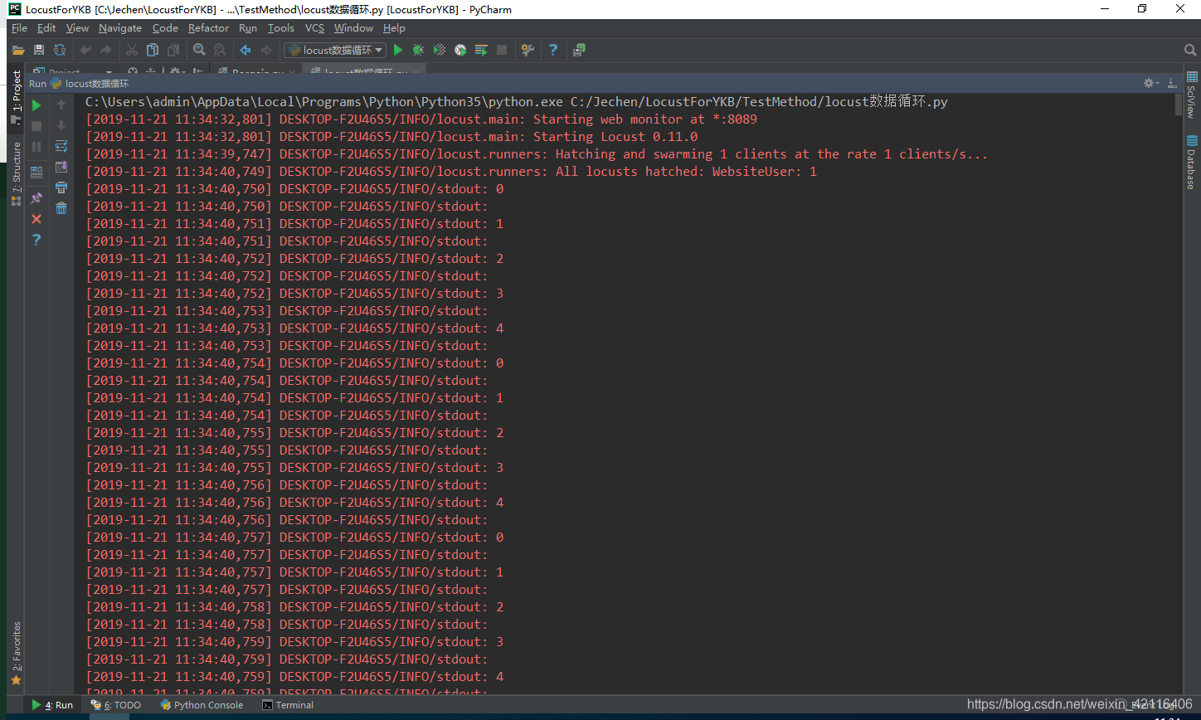The height and width of the screenshot is (720, 1201).
Task: Click the python.exe command line in console
Action: click(x=516, y=102)
